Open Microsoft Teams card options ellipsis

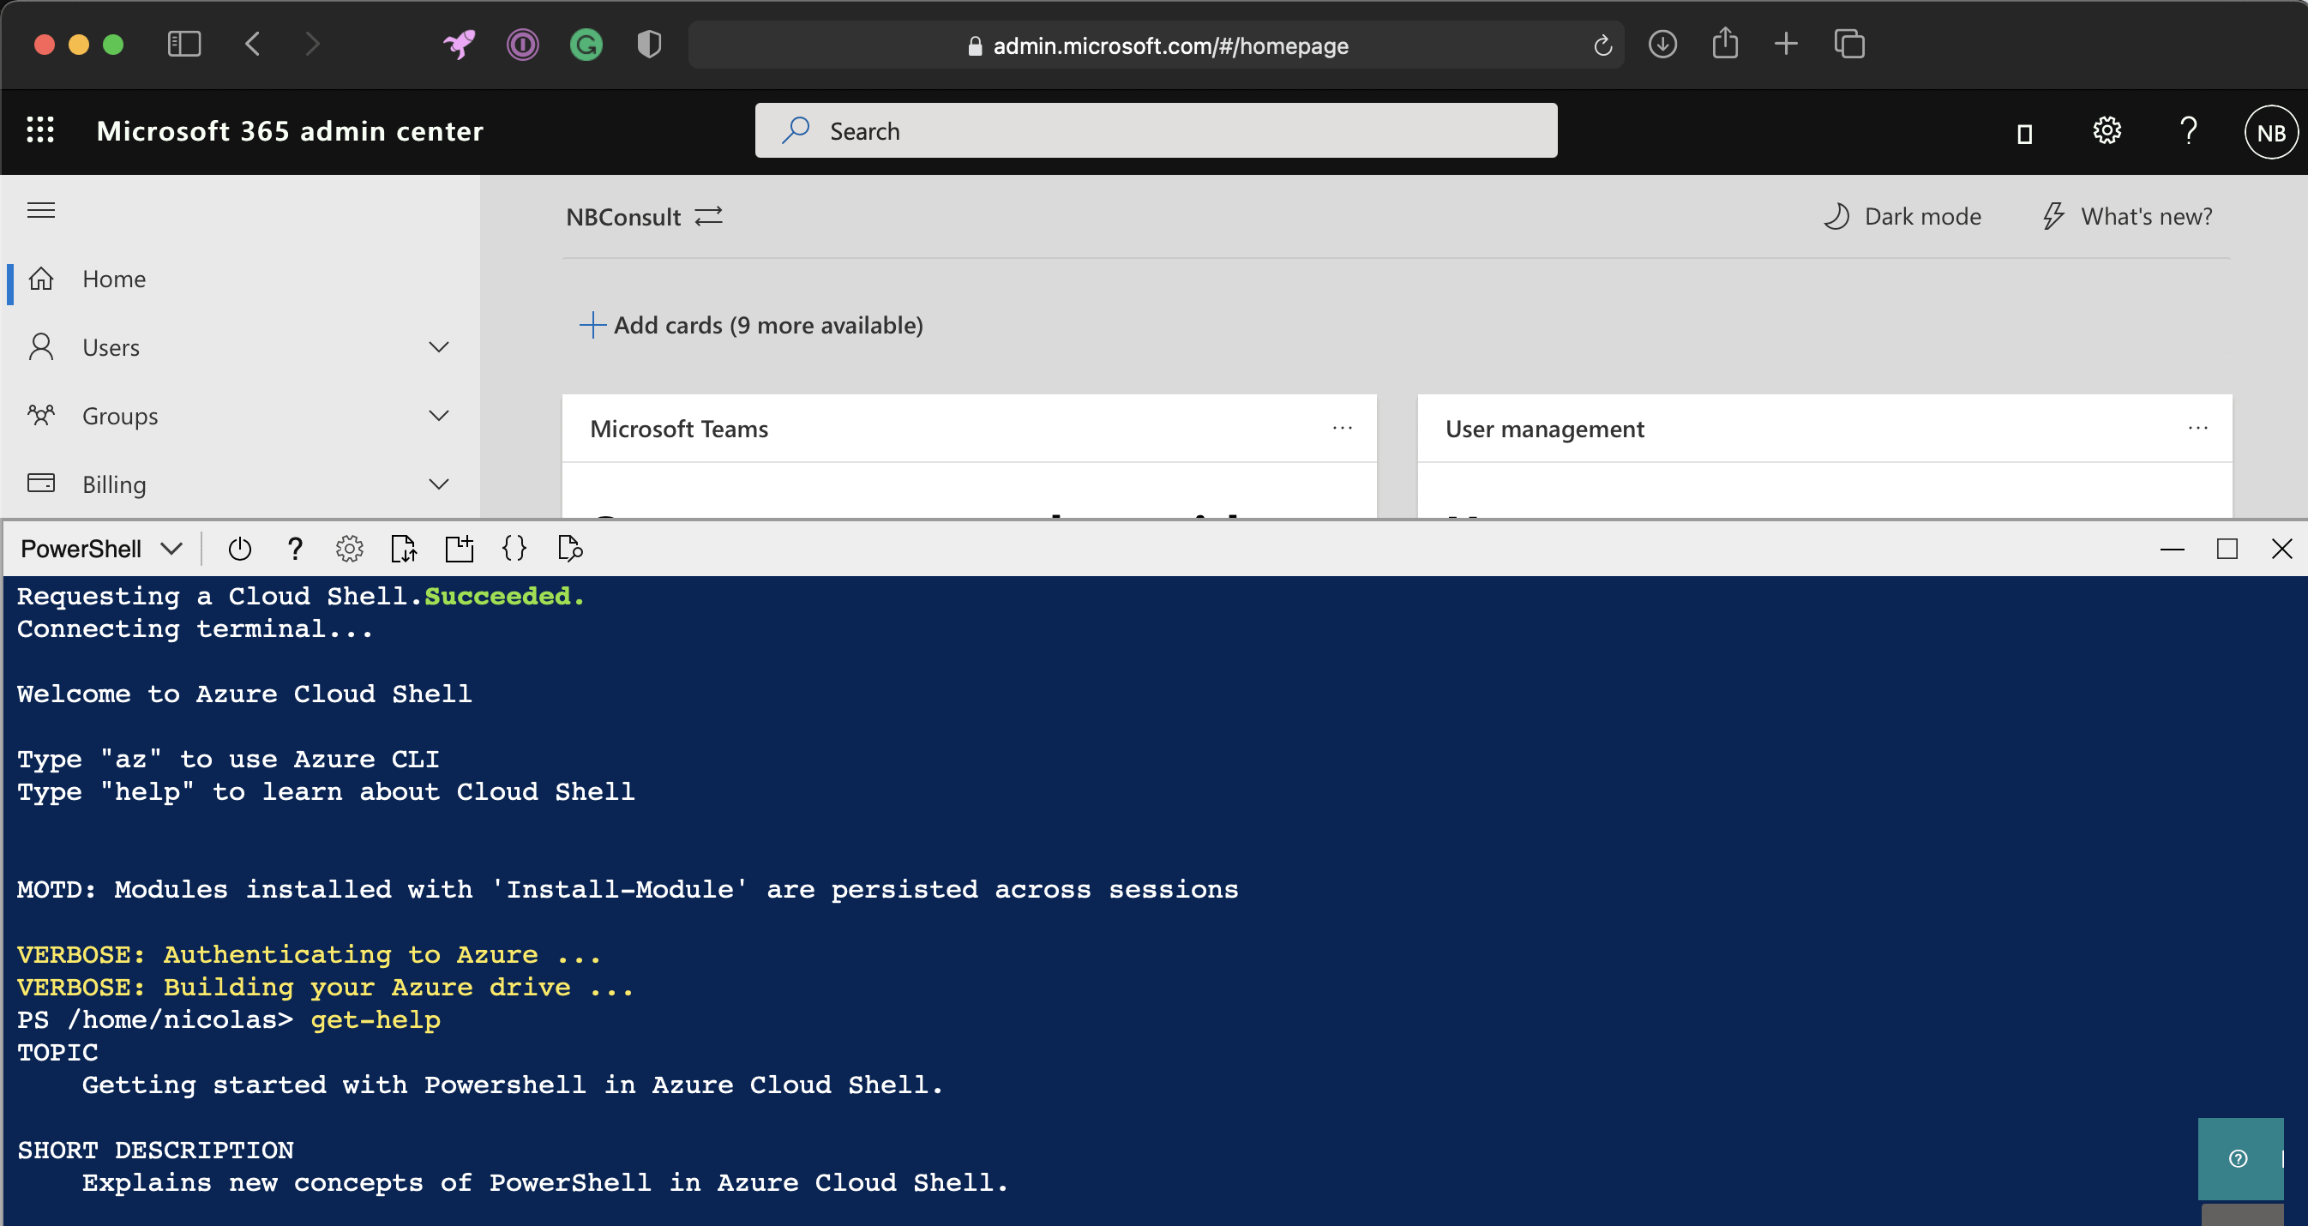[1342, 429]
